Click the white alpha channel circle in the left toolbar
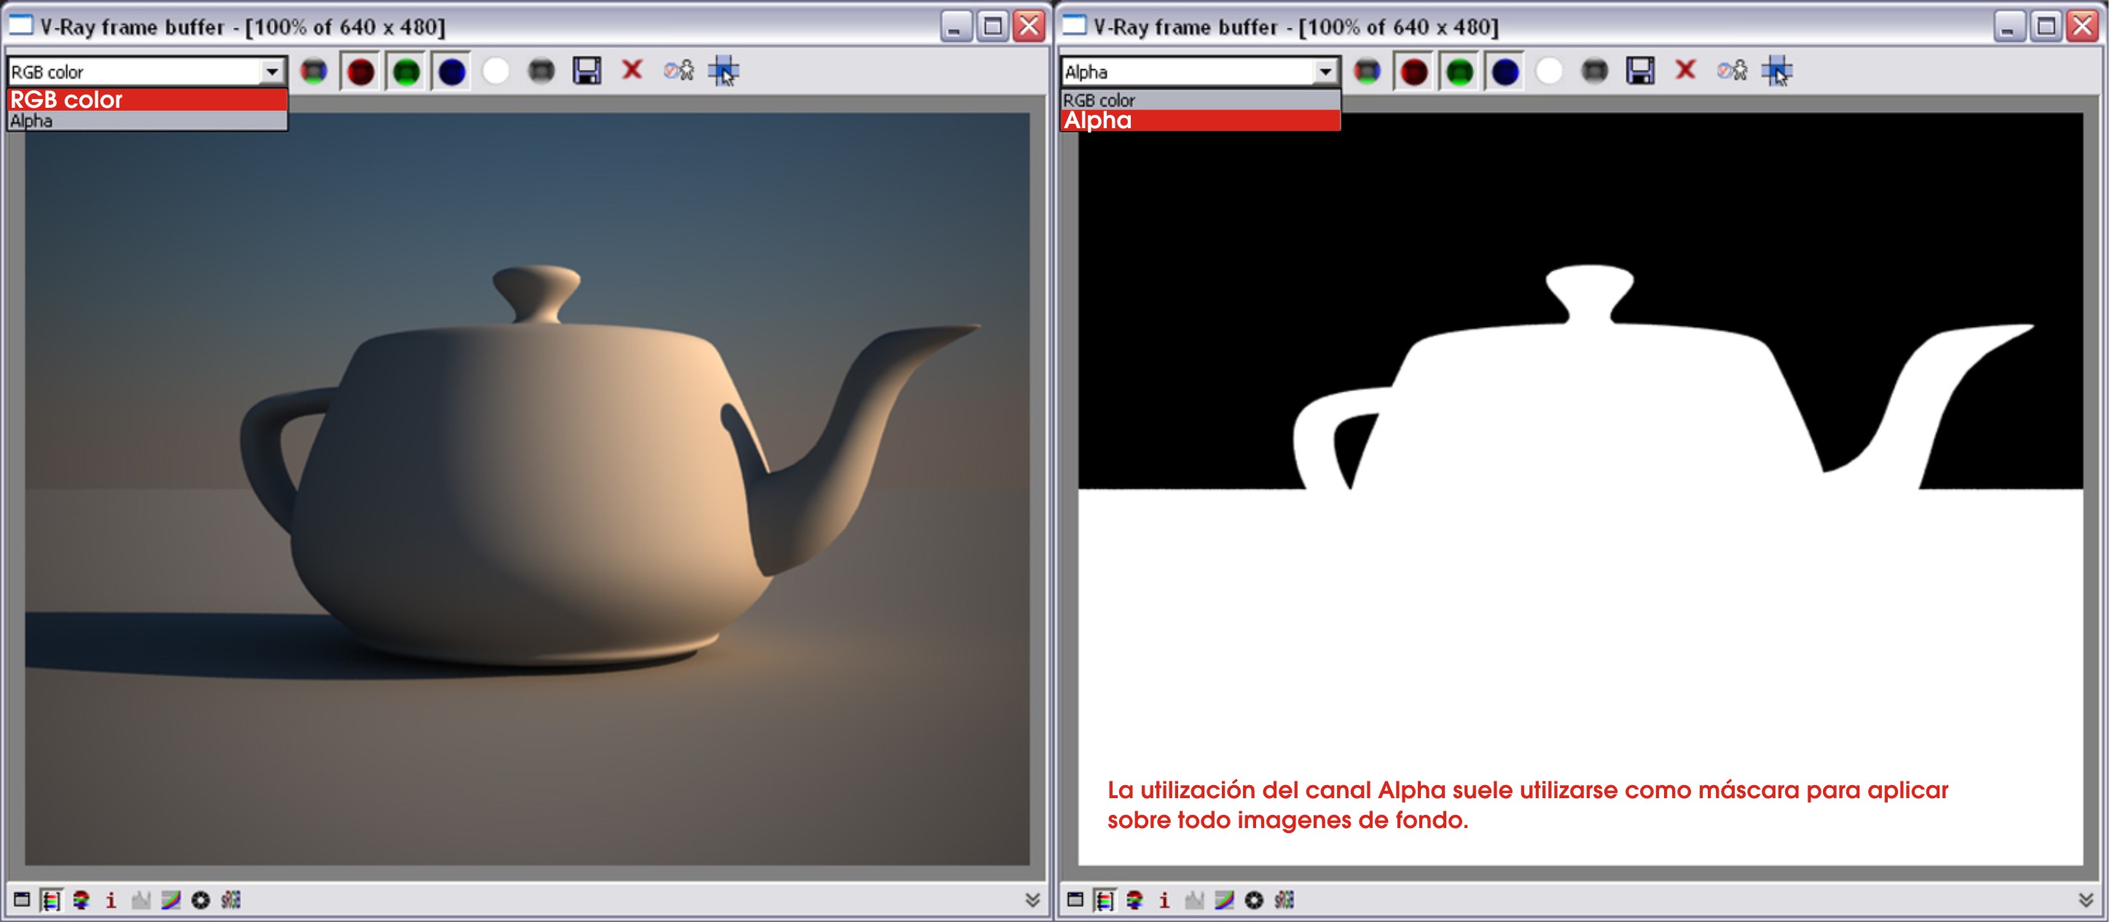Viewport: 2110px width, 922px height. [x=495, y=71]
